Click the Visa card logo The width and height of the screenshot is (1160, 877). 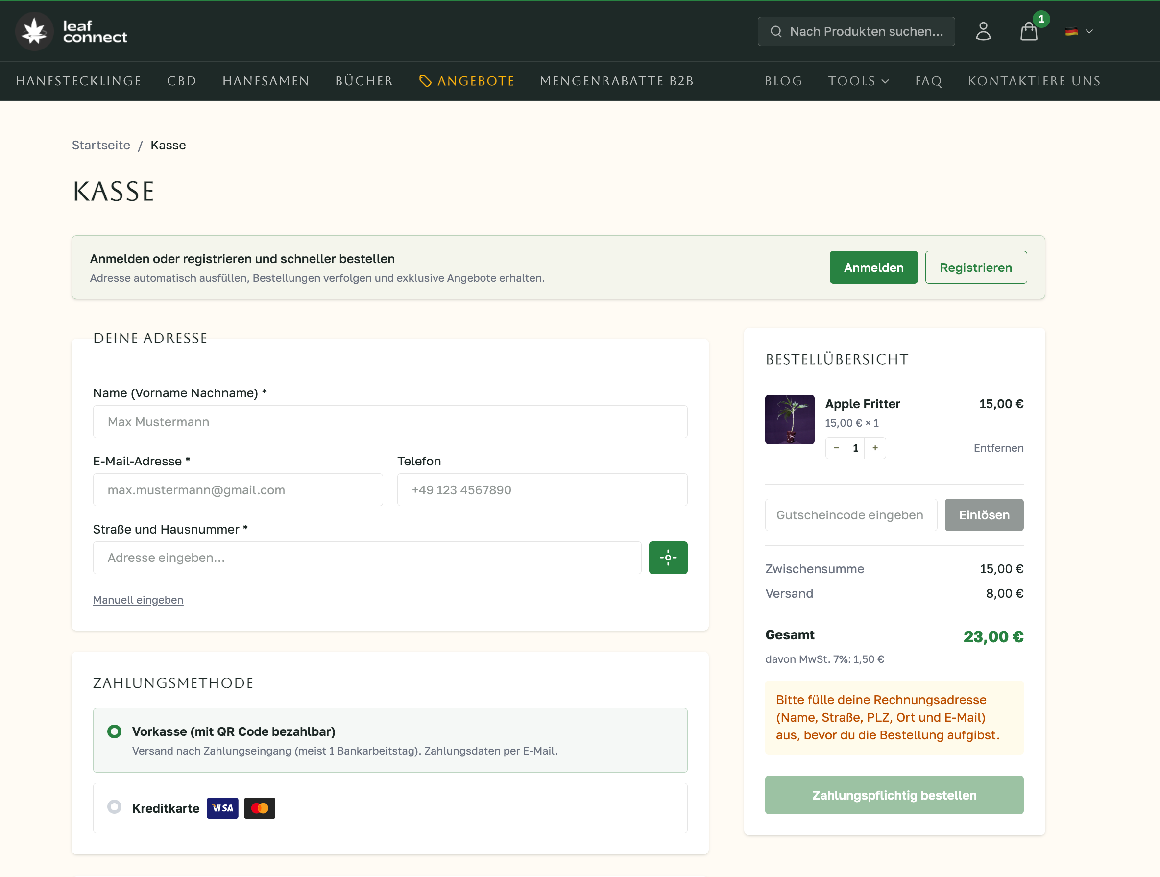point(222,808)
